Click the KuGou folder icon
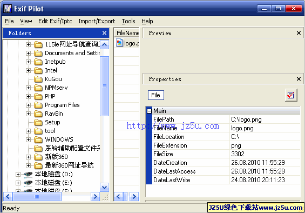305x213 pixels. (38, 79)
